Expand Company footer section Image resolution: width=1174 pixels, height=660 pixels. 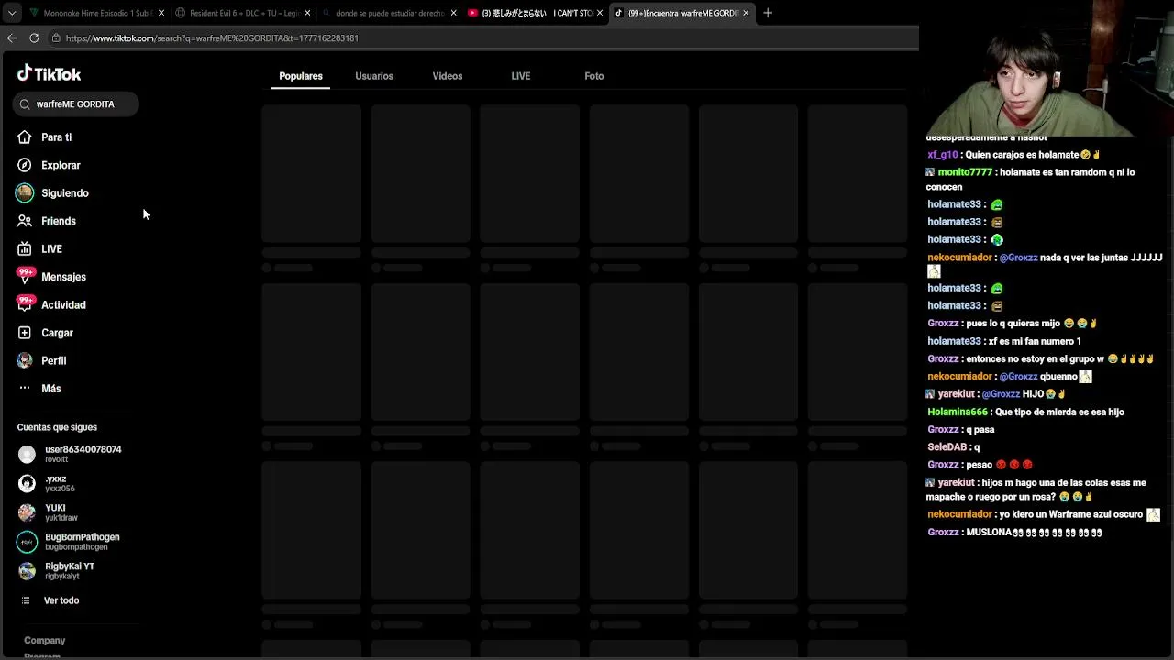(45, 640)
